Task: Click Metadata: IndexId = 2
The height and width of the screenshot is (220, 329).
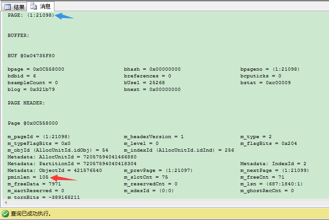Action: tap(273, 163)
